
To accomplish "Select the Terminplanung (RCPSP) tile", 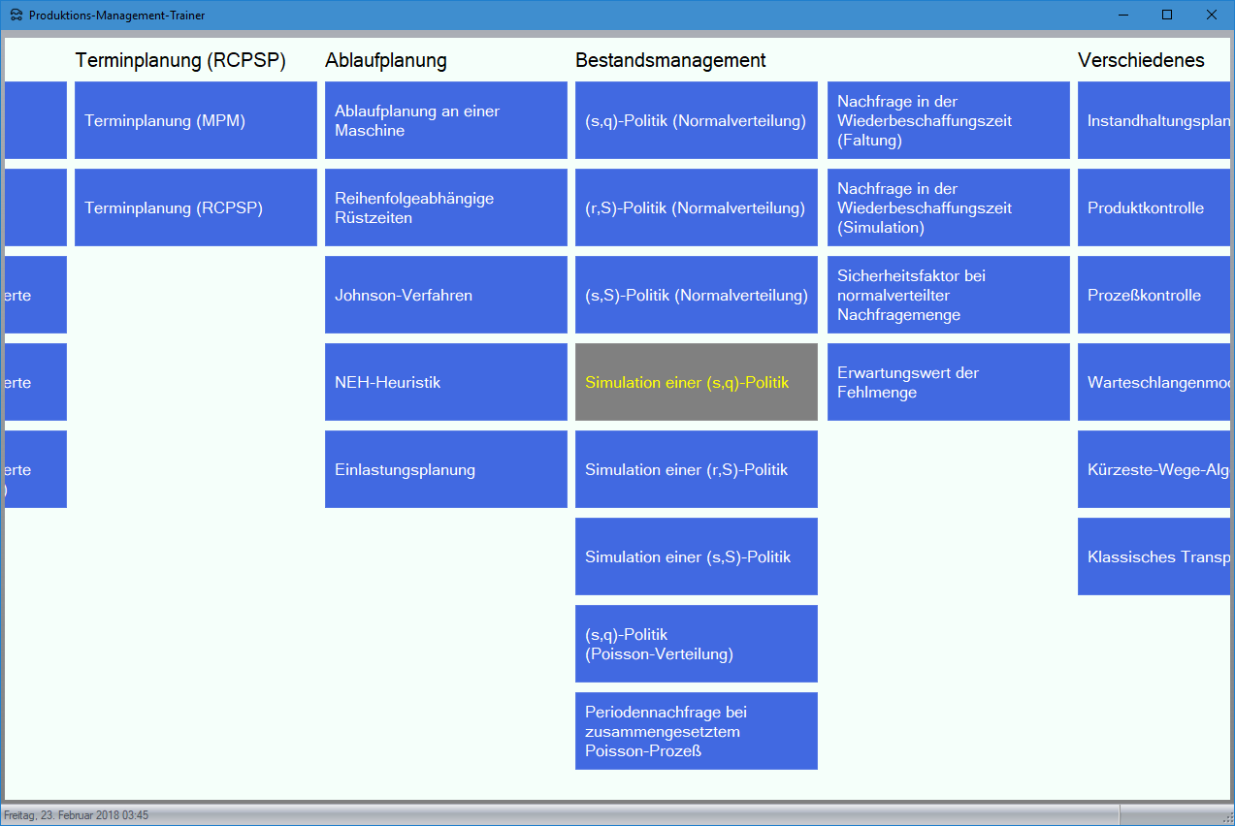I will click(x=195, y=207).
